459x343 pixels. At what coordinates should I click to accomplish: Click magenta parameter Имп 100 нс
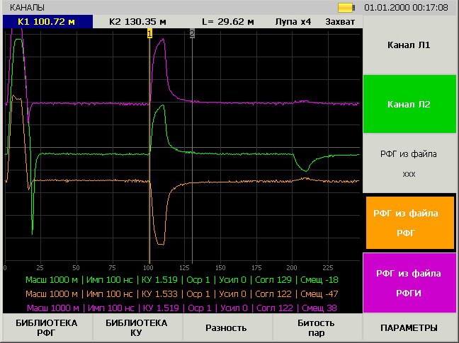tap(110, 308)
